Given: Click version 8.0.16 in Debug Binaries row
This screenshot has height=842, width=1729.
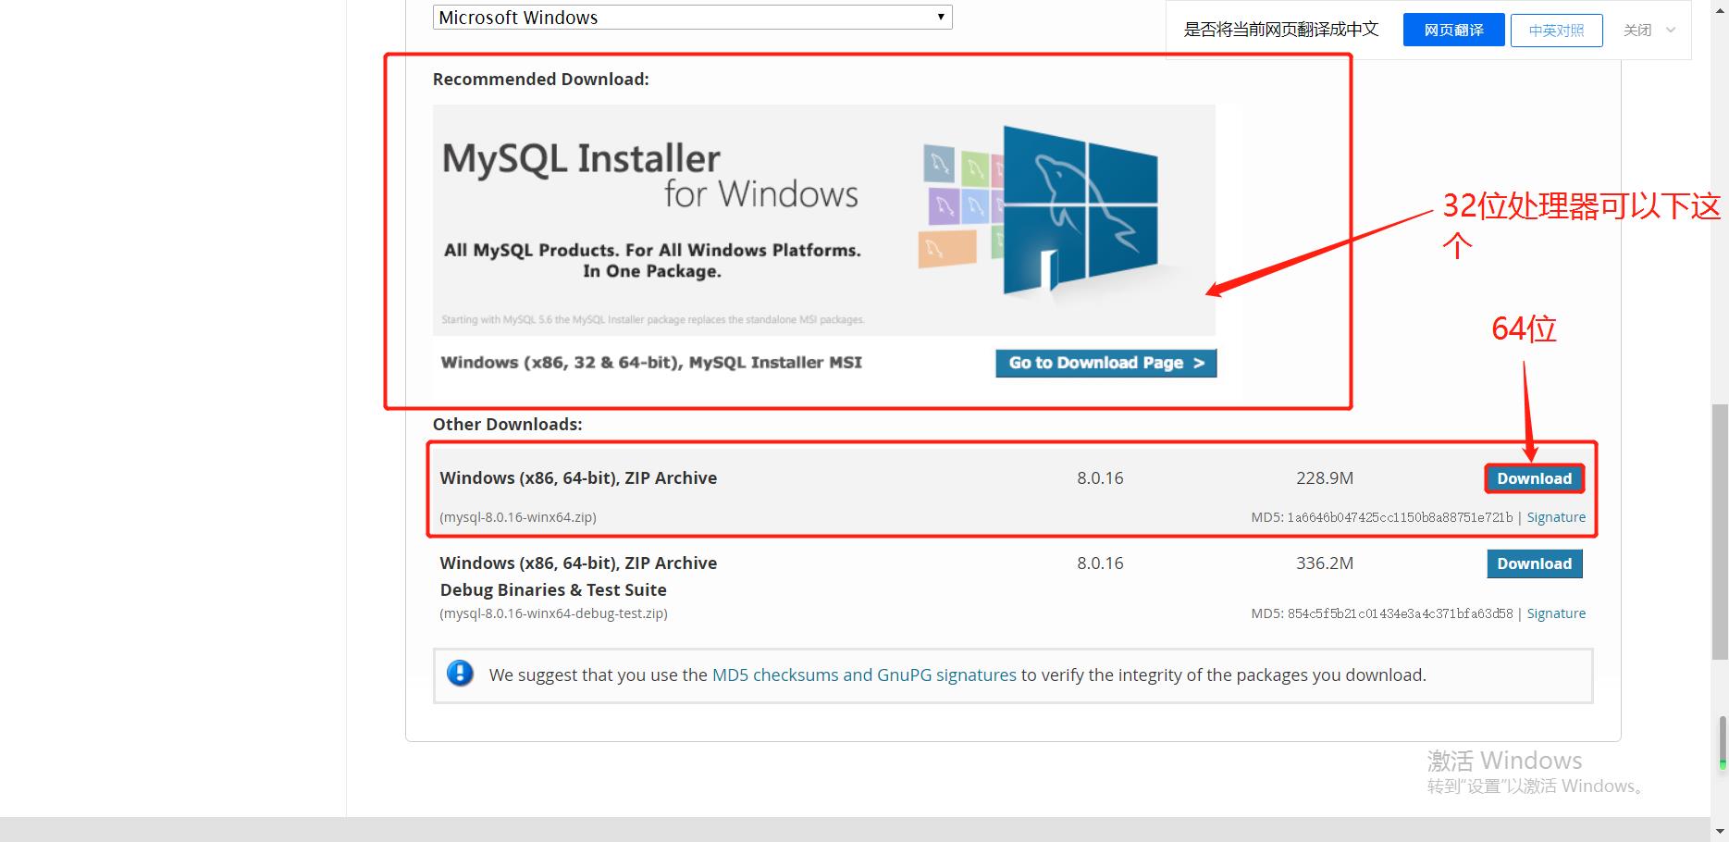Looking at the screenshot, I should point(1100,563).
